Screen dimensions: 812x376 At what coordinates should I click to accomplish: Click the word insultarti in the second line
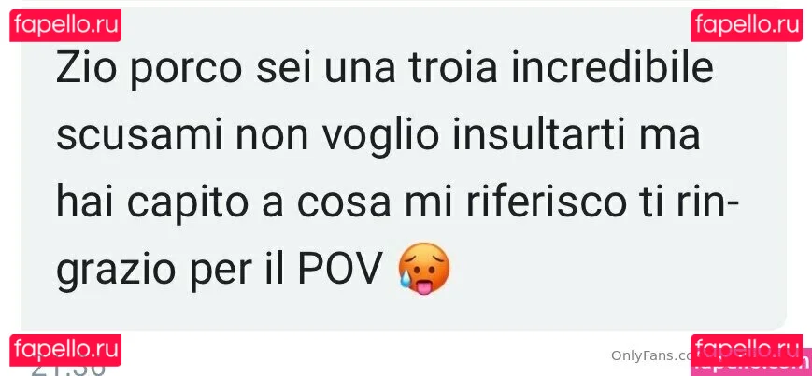[524, 136]
